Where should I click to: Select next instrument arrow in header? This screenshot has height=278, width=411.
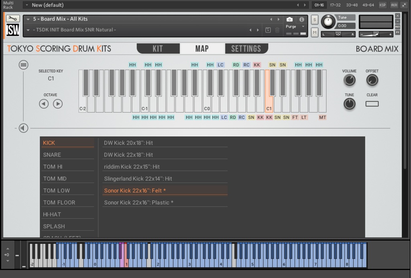pyautogui.click(x=279, y=19)
